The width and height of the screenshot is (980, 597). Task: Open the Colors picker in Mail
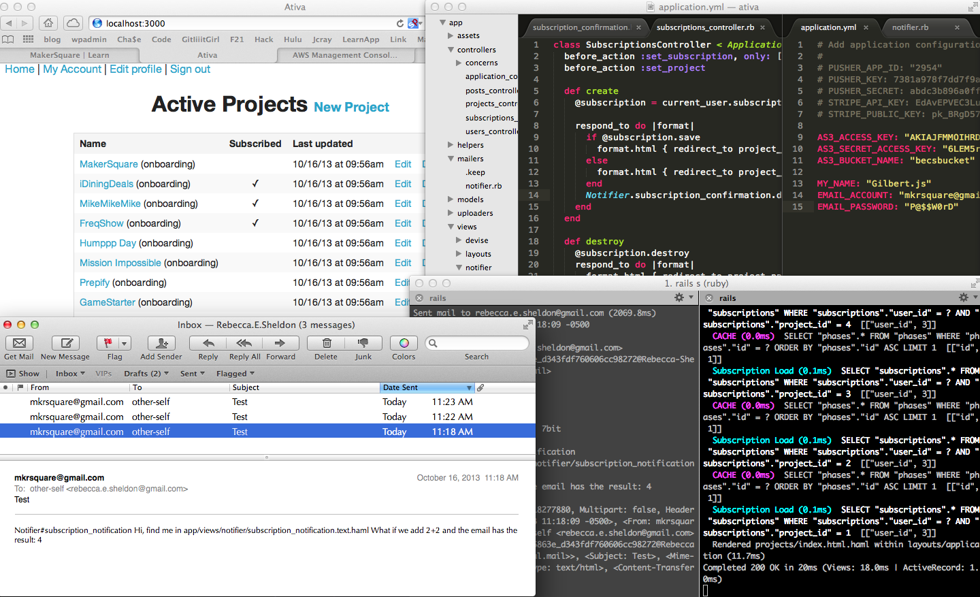click(404, 343)
